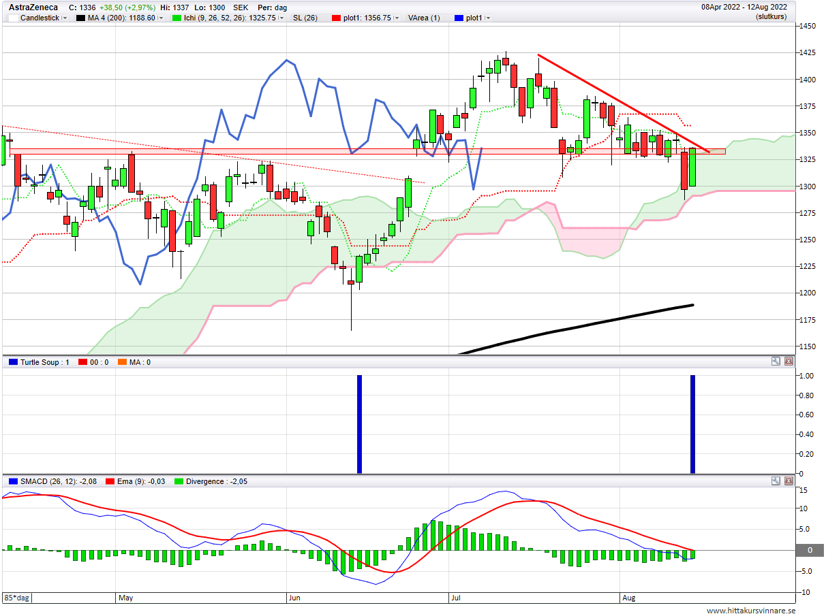Click the red 00 : 0 color swatch
This screenshot has height=614, width=826.
point(83,362)
